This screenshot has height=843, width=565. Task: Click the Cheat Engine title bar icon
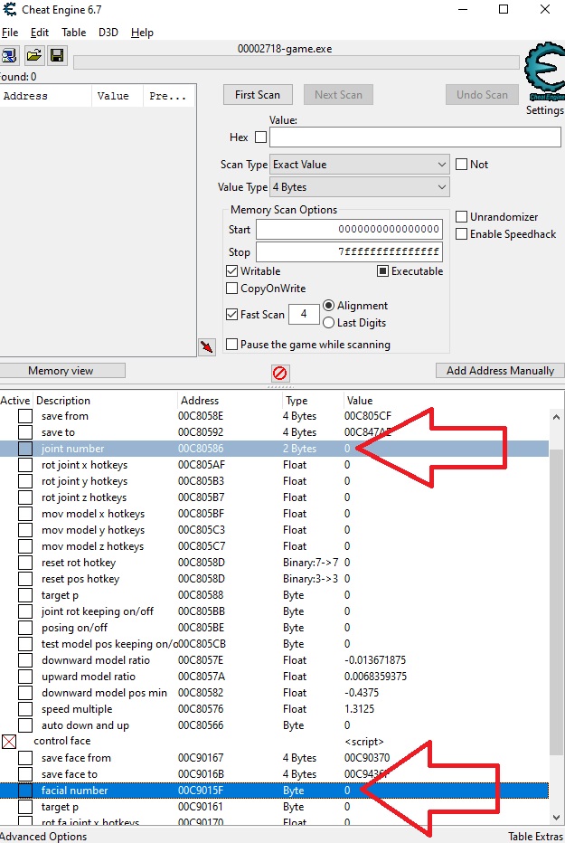point(9,9)
